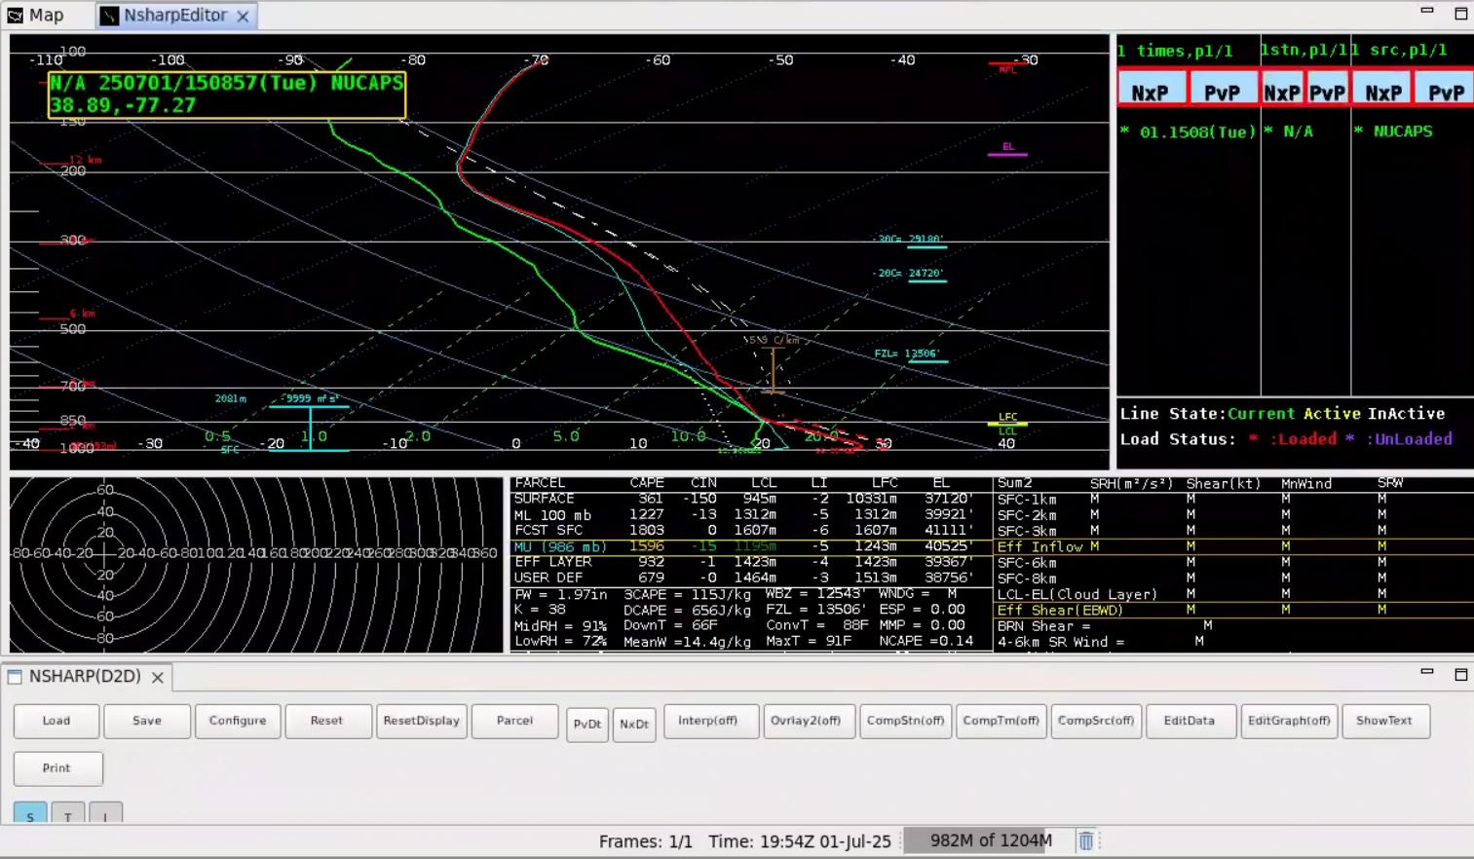Image resolution: width=1474 pixels, height=859 pixels.
Task: Toggle CompStn(off) station comparison
Action: 905,721
